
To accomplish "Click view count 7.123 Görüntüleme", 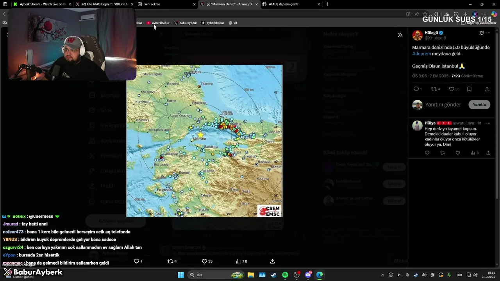I will (467, 76).
